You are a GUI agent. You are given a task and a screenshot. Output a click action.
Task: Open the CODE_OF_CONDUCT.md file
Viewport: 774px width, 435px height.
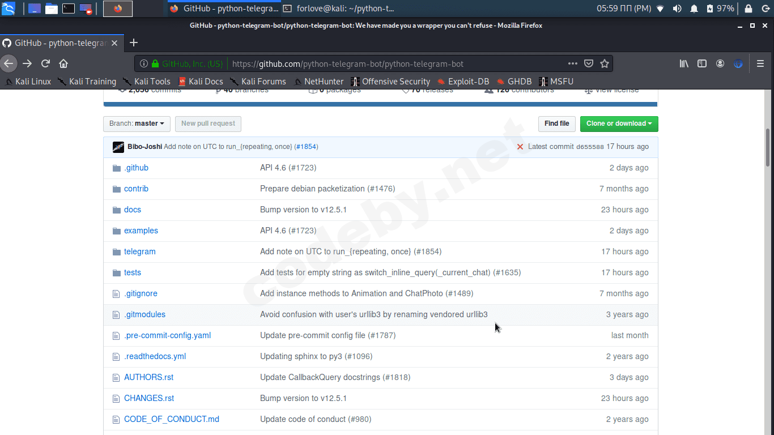point(172,419)
